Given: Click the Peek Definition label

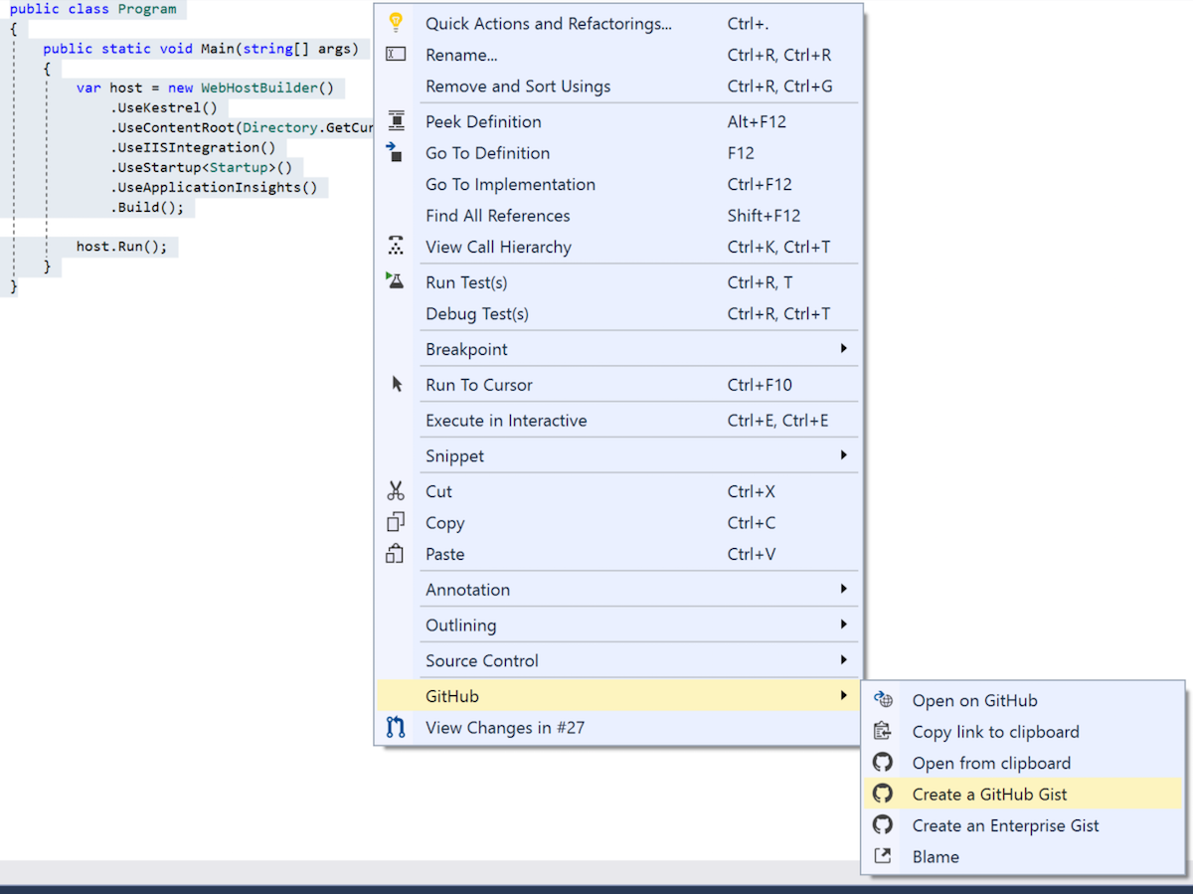Looking at the screenshot, I should tap(483, 121).
